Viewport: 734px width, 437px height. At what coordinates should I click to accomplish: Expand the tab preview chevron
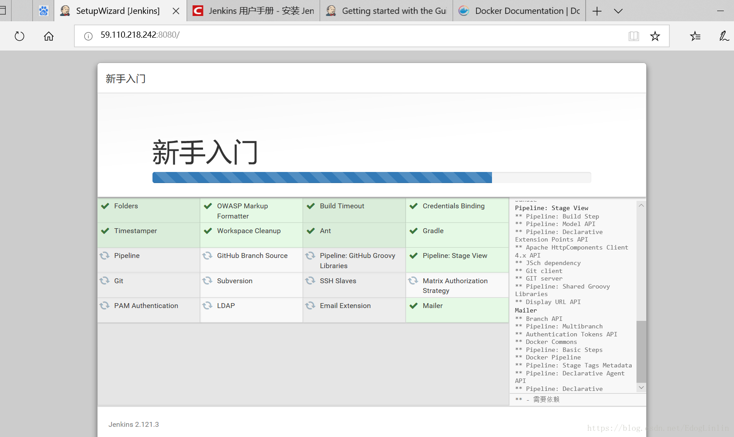(618, 11)
